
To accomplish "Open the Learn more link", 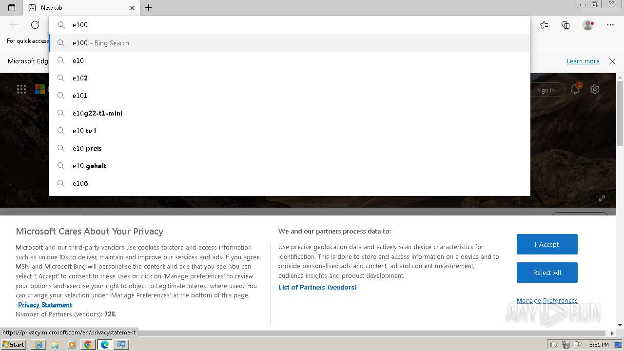I will (583, 61).
